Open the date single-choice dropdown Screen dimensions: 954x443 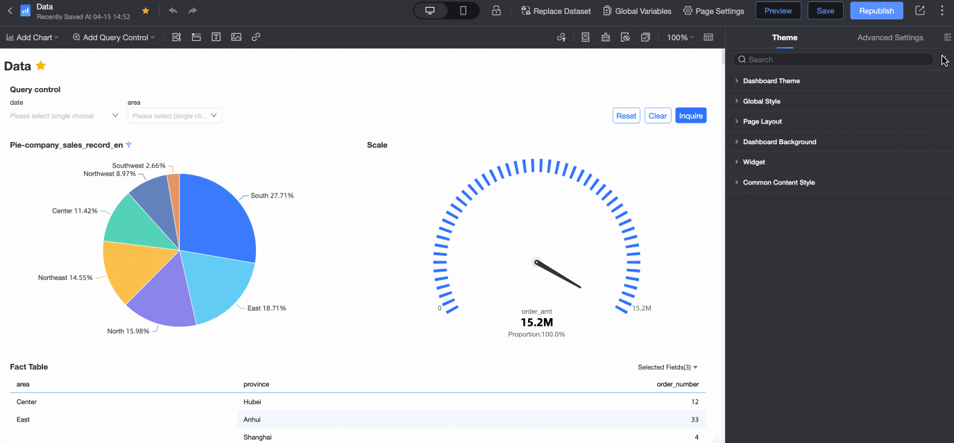pyautogui.click(x=65, y=116)
